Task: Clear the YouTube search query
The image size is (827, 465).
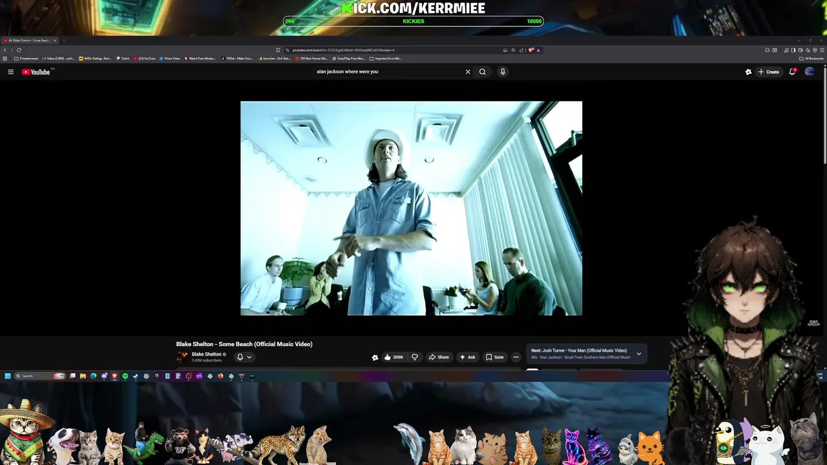Action: click(468, 72)
